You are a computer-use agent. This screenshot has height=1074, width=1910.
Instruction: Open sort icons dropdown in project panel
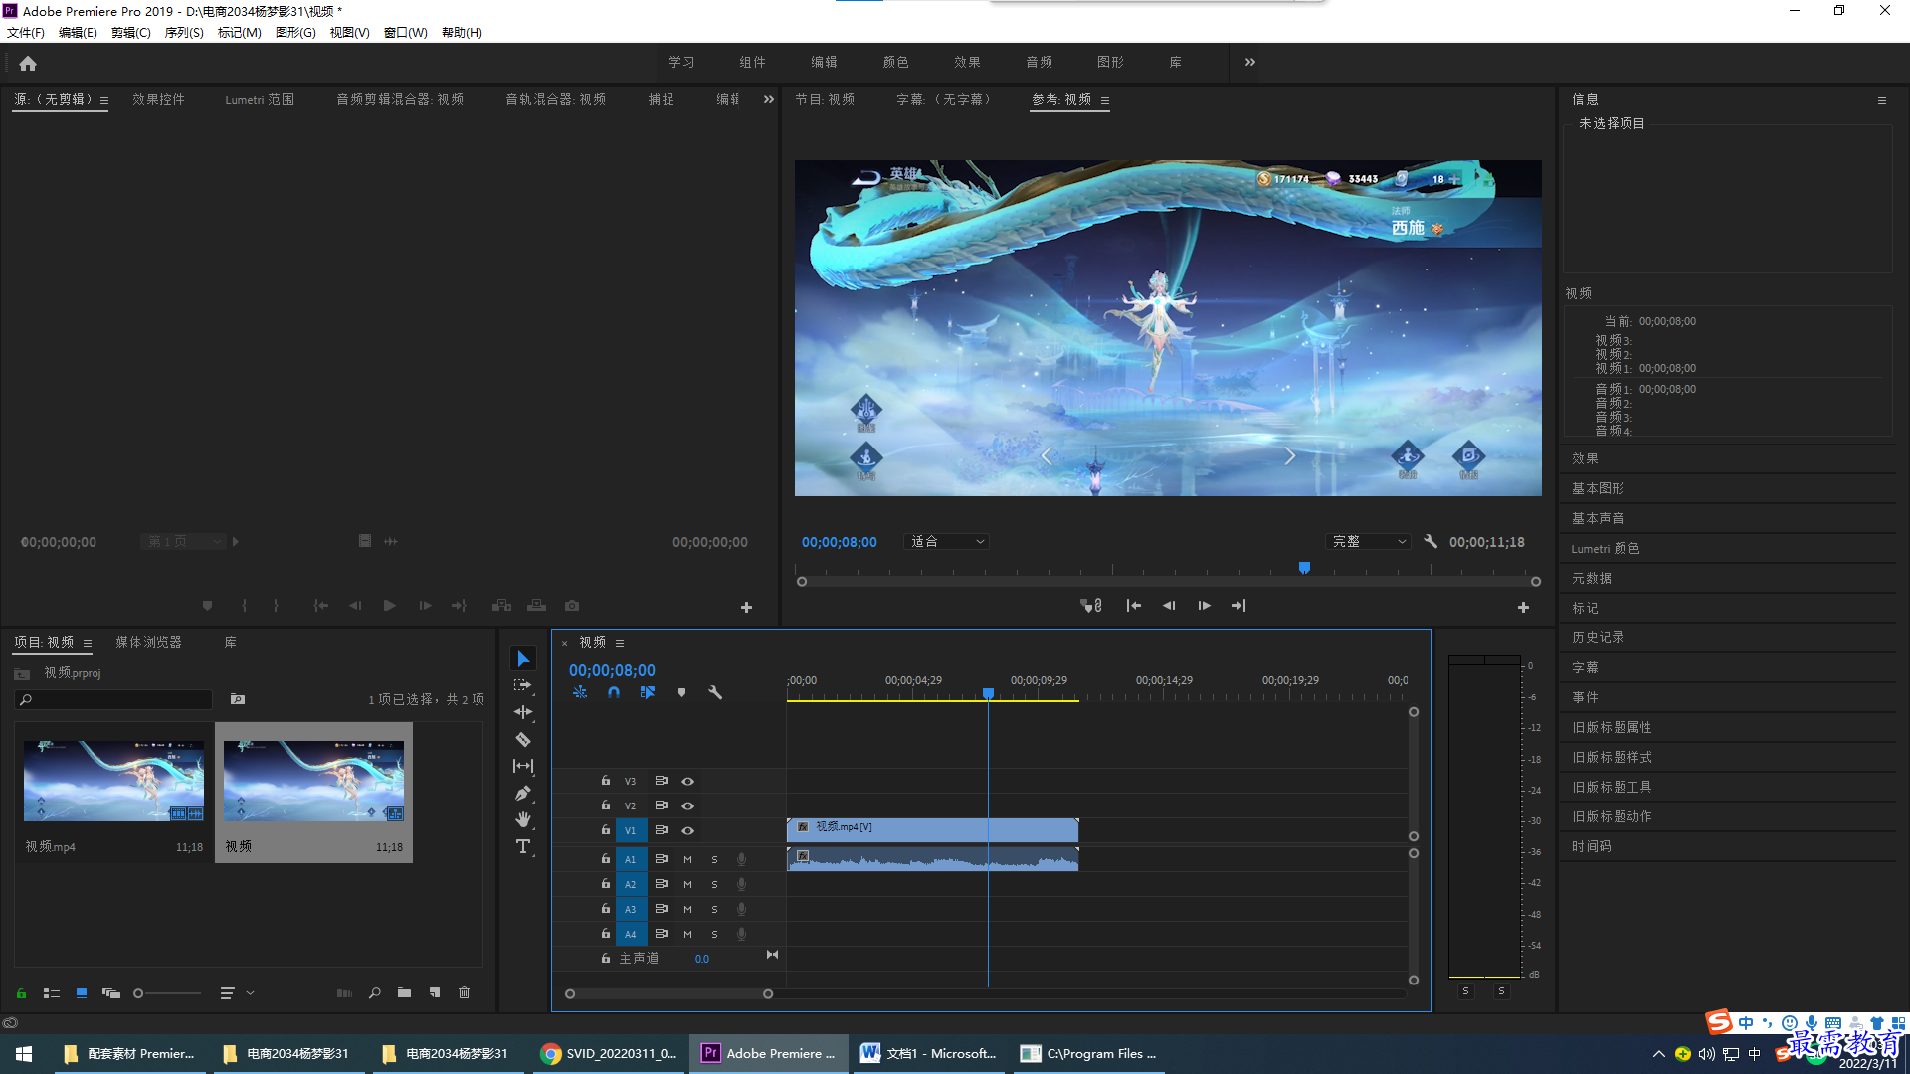[237, 992]
